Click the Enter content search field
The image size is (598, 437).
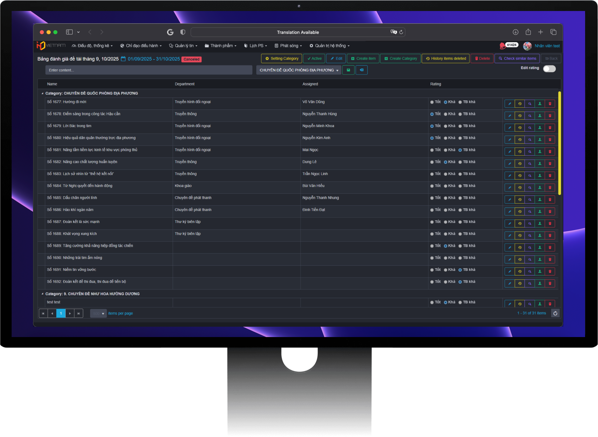point(149,70)
